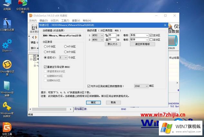Click the right scroll arrow of the bottom scrollbar

coord(71,109)
